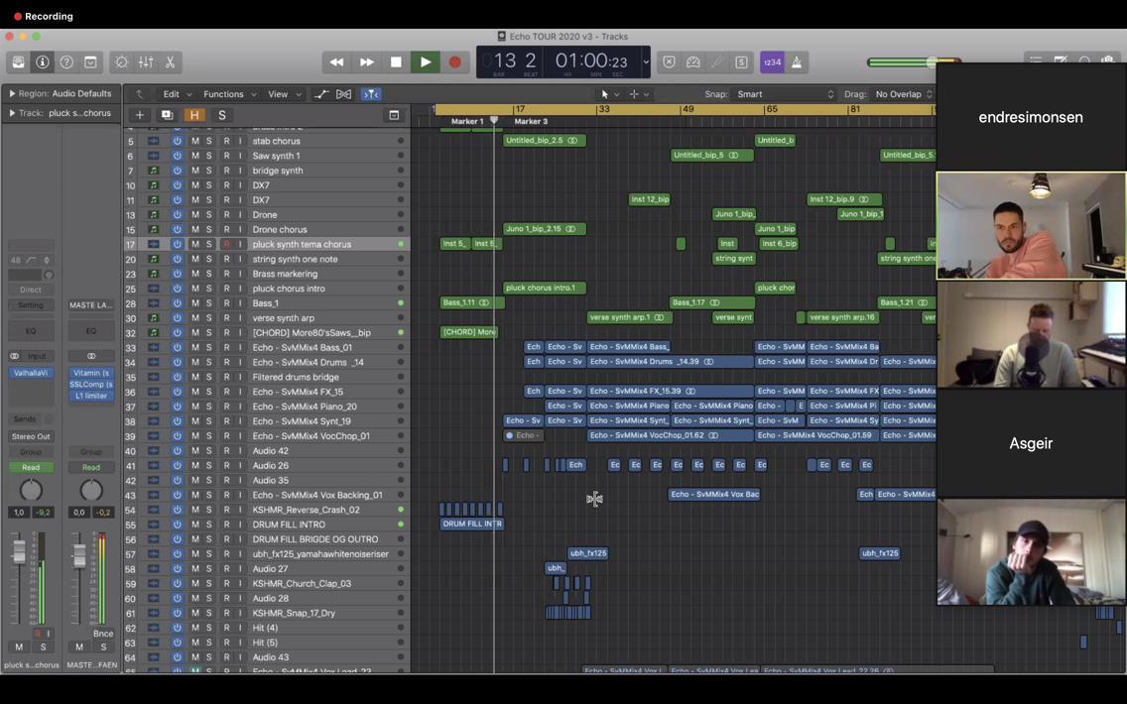Click the global S solo button in the track header
Viewport: 1127px width, 704px height.
click(x=222, y=115)
